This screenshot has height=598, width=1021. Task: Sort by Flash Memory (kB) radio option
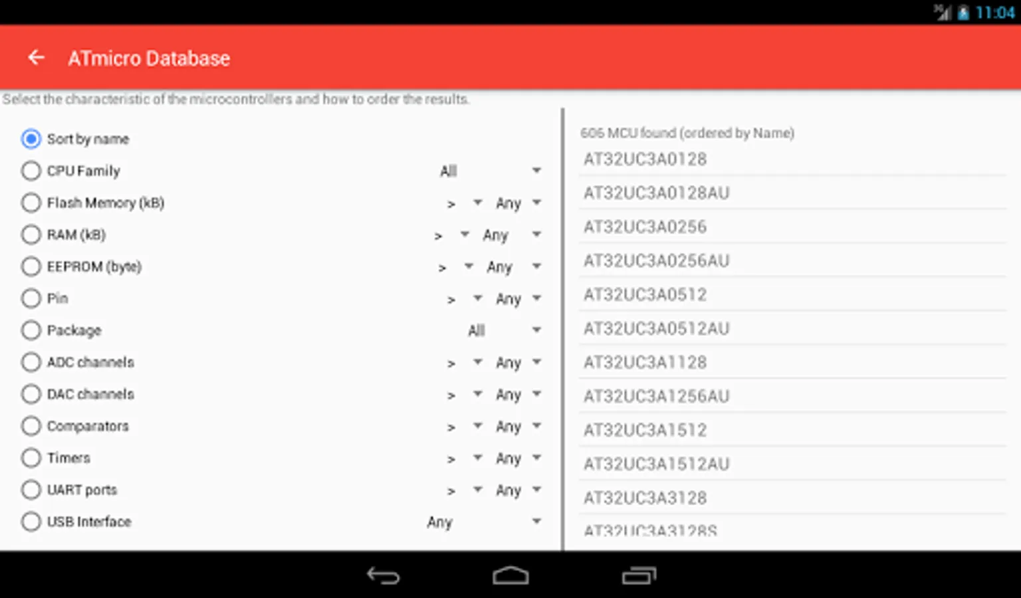coord(31,203)
